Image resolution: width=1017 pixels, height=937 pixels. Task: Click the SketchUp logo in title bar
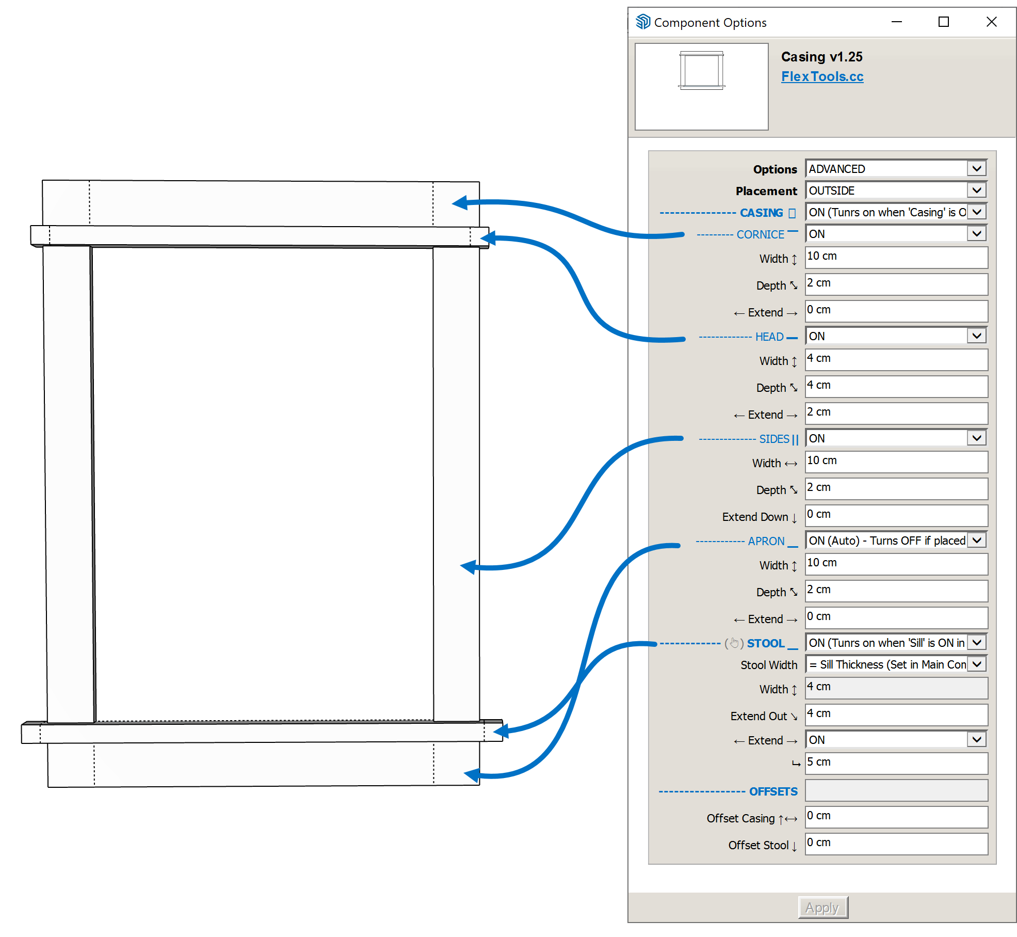[x=642, y=22]
